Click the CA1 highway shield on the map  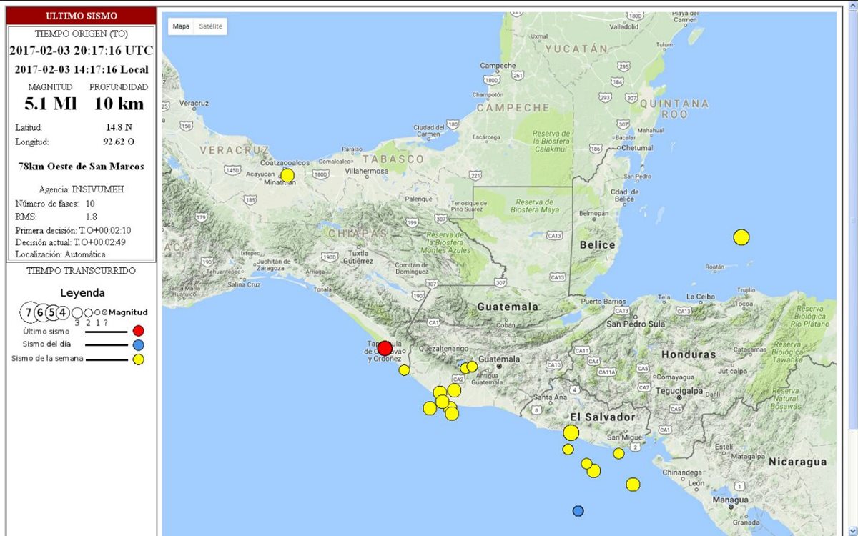[434, 322]
